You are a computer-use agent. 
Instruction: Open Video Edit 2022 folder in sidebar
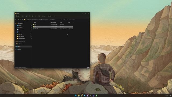click(21, 36)
